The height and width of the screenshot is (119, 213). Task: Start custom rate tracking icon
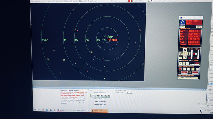click(197, 69)
